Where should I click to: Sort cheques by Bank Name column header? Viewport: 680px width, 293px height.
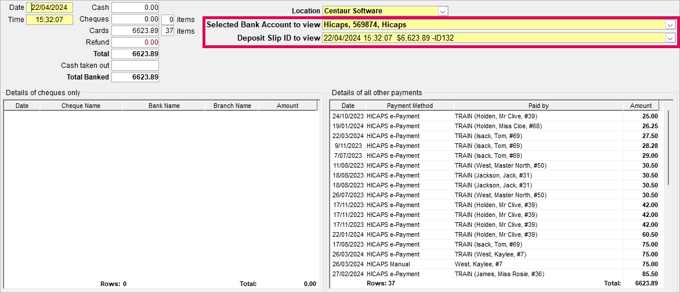(164, 106)
